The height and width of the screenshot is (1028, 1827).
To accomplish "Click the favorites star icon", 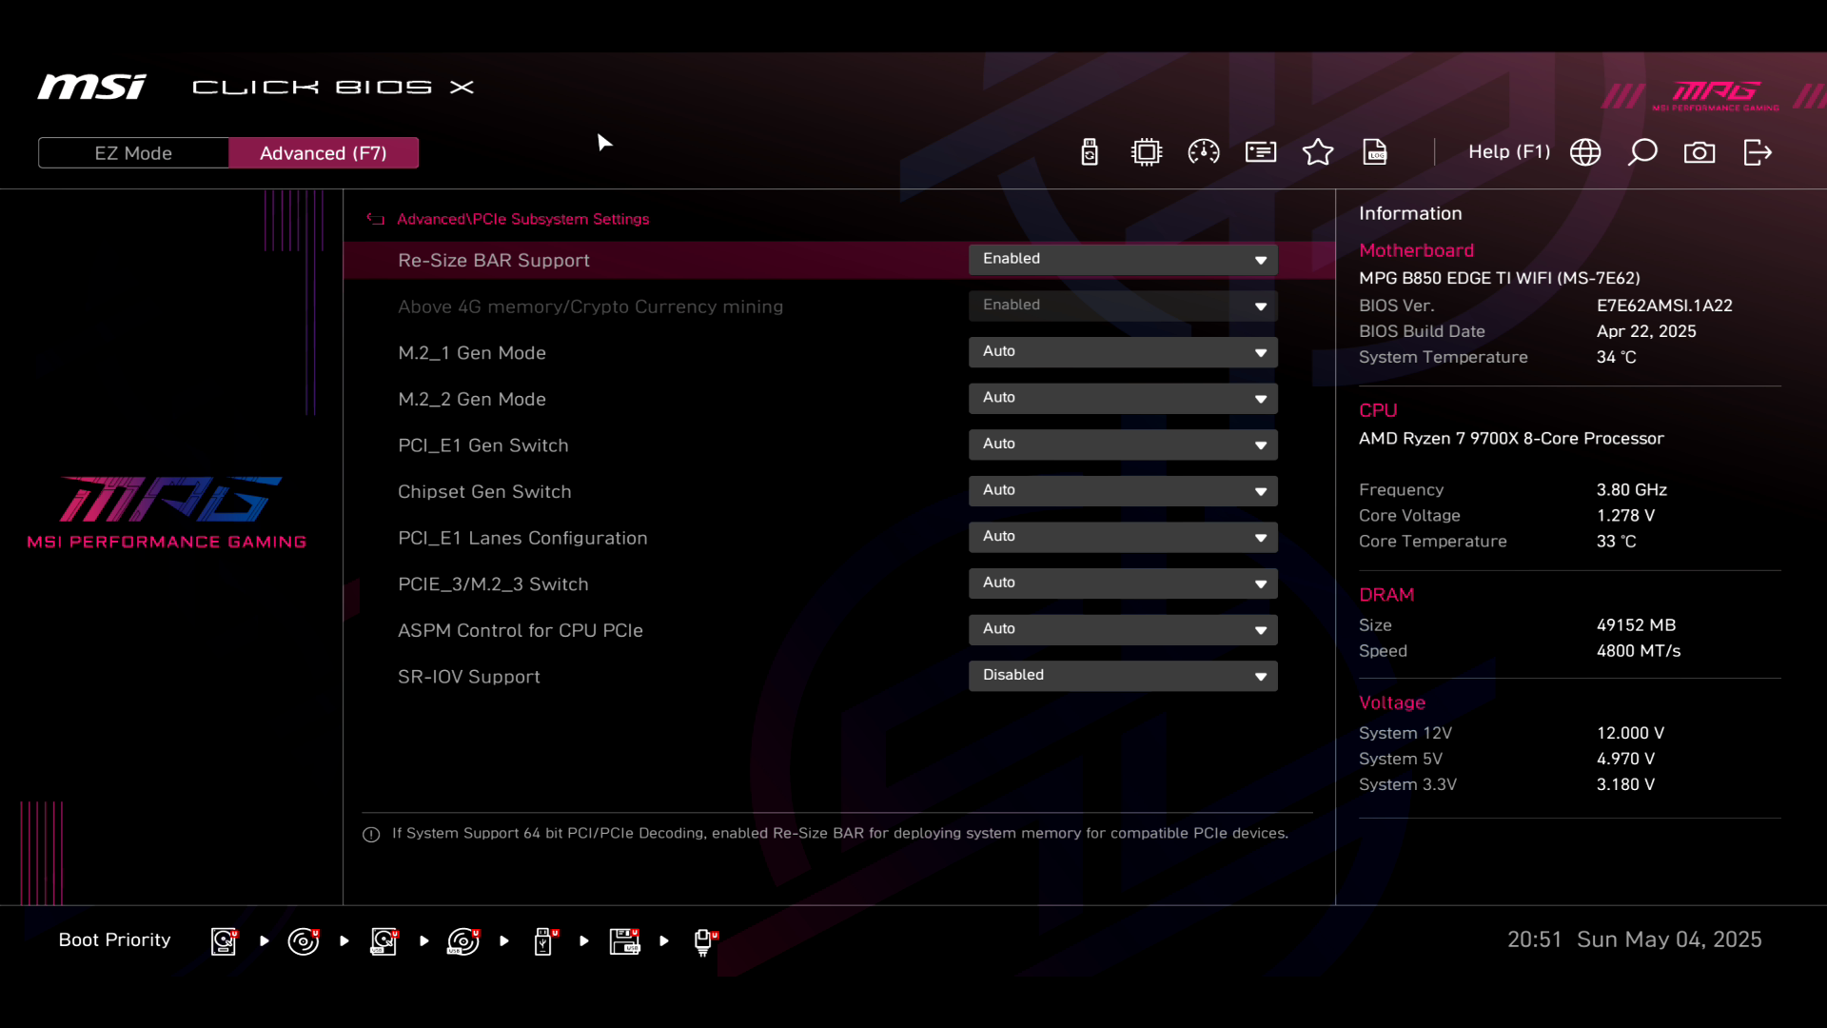I will click(x=1318, y=152).
